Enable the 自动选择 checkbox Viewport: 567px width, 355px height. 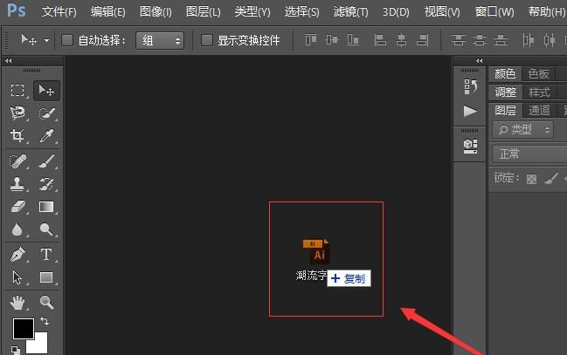[67, 40]
